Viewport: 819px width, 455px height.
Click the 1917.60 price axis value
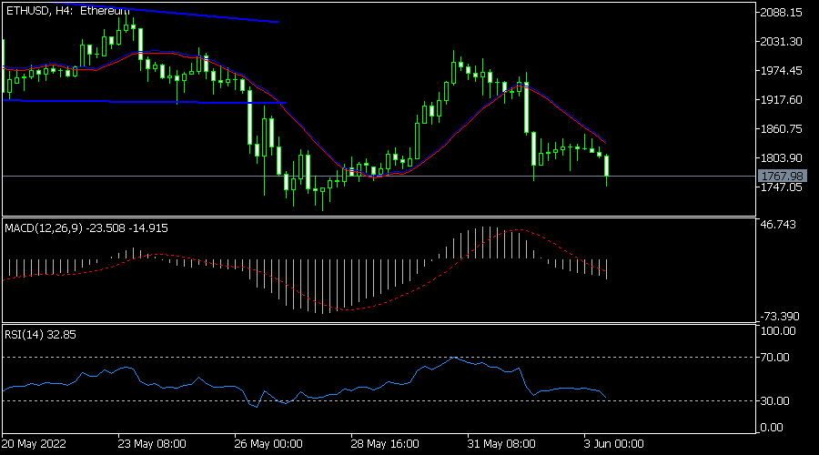[x=781, y=100]
